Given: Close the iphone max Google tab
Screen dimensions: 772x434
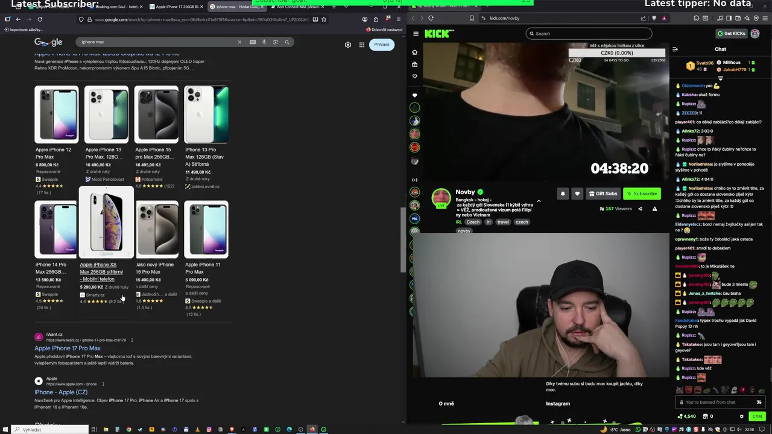Looking at the screenshot, I should point(262,7).
